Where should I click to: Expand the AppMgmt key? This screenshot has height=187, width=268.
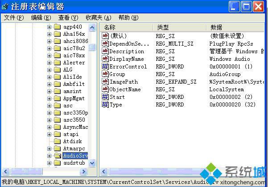(x=49, y=98)
